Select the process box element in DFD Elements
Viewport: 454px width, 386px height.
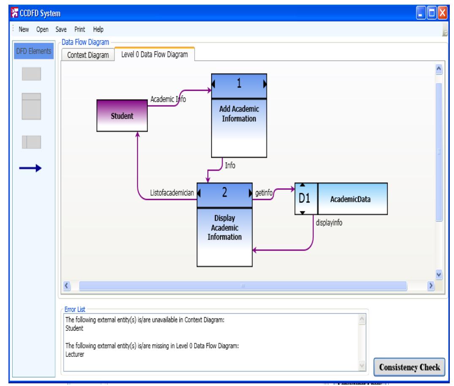coord(31,106)
